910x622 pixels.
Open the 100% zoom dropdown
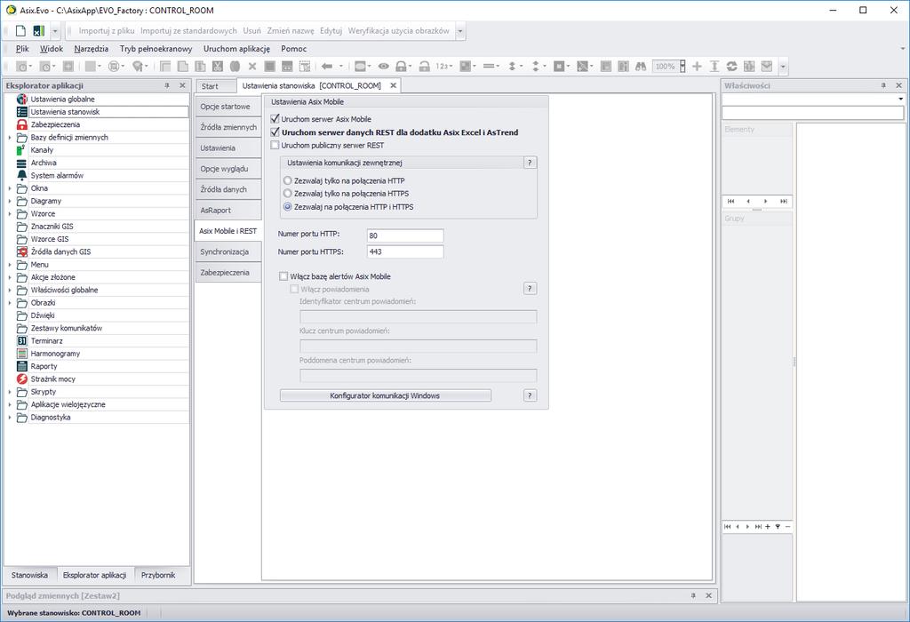click(x=682, y=66)
